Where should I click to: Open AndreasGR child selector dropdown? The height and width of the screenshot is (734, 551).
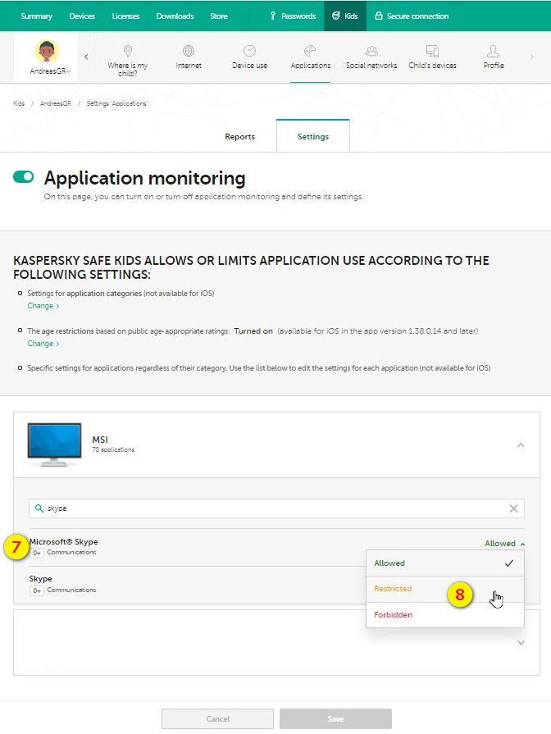(50, 71)
